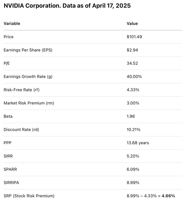184x202 pixels.
Task: Click the 5.20% SIRR value
Action: click(x=133, y=156)
